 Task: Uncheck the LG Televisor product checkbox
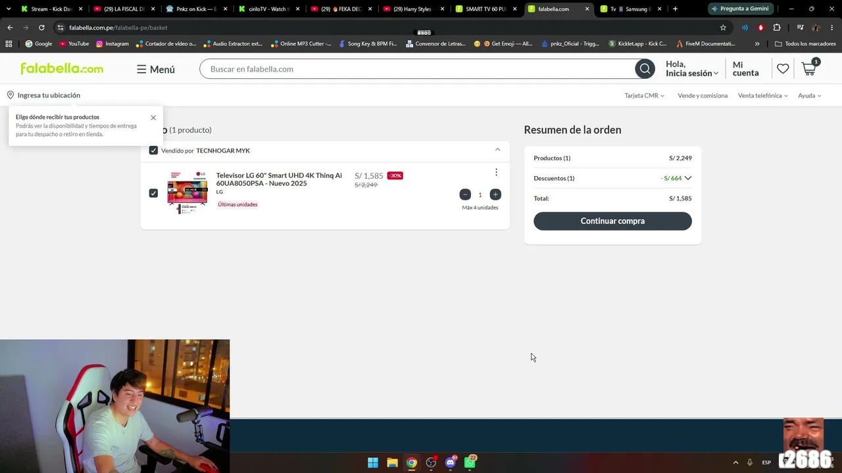tap(153, 193)
